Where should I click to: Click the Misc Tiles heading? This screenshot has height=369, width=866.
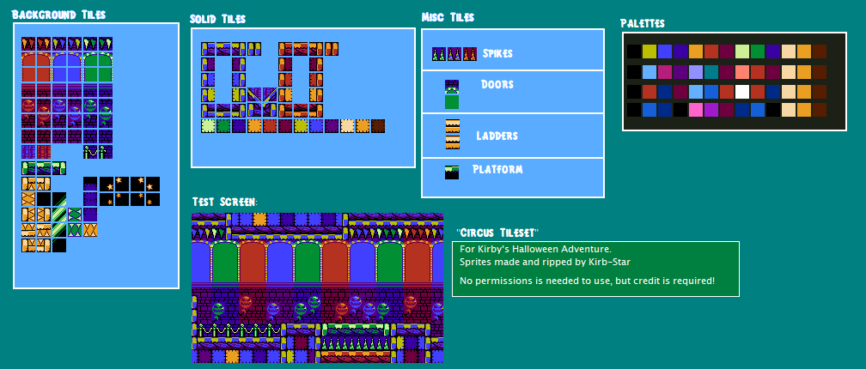(448, 17)
